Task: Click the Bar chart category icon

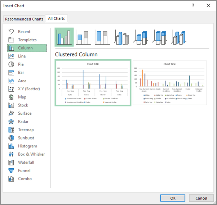Action: tap(11, 73)
